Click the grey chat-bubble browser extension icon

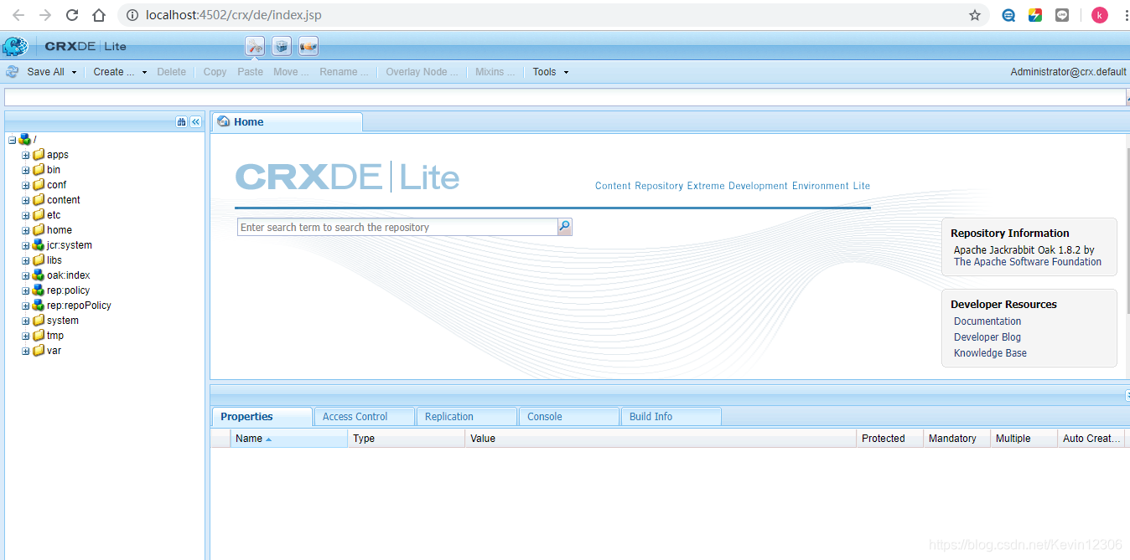[1062, 15]
